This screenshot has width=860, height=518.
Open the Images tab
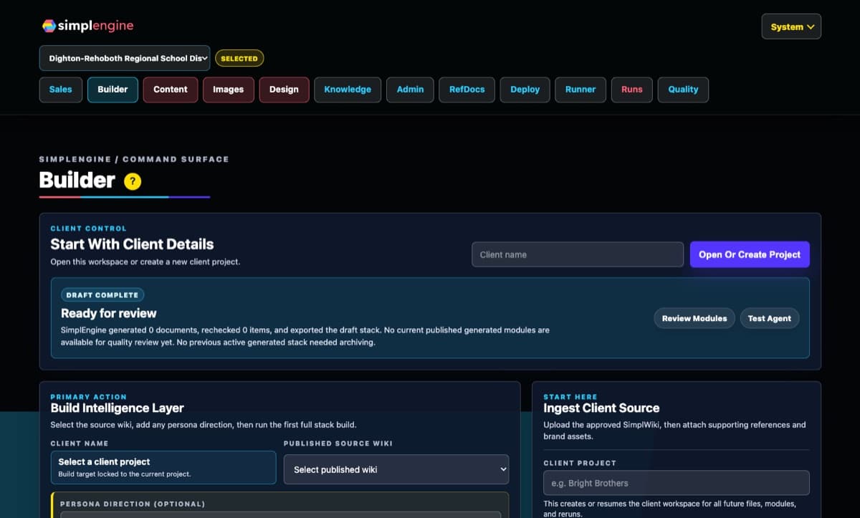point(229,90)
